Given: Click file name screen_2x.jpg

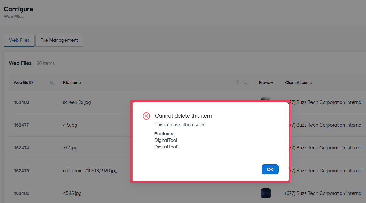Looking at the screenshot, I should pos(77,102).
